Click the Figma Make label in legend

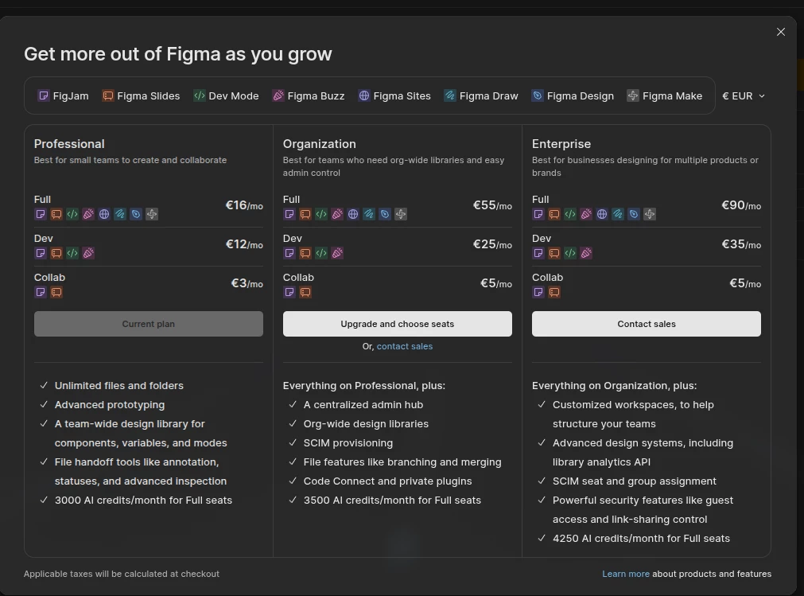coord(672,96)
